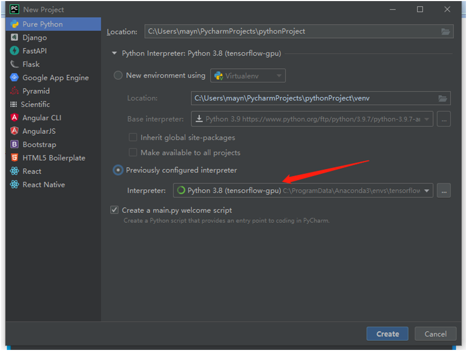Click the Virtualenv Python icon

(219, 76)
